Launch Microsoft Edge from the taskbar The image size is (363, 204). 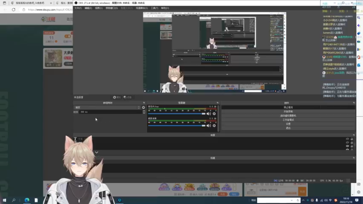27,200
